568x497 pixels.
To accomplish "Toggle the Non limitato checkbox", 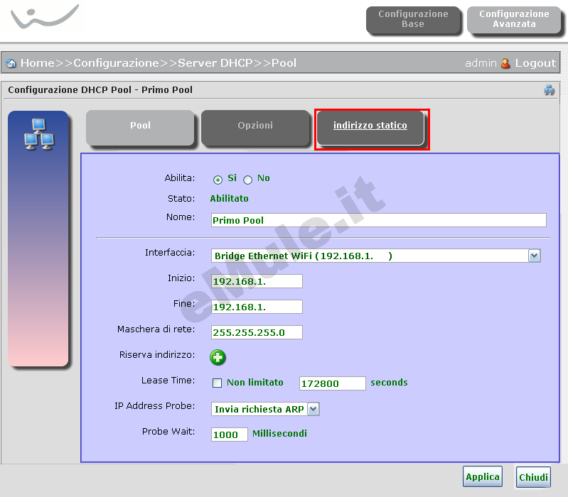I will [x=217, y=383].
